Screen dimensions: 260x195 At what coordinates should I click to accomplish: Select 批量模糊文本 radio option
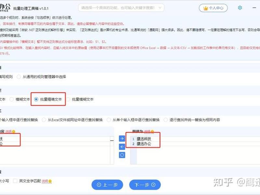pos(68,99)
